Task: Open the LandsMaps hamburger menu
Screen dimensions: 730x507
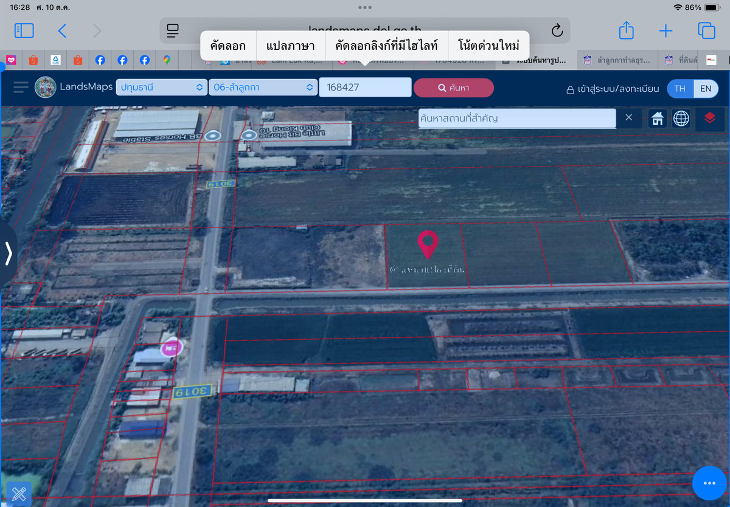Action: click(x=21, y=88)
